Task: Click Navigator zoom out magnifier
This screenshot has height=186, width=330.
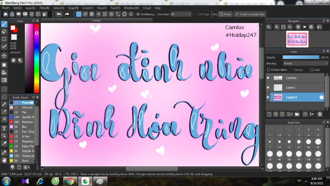Action: click(290, 27)
